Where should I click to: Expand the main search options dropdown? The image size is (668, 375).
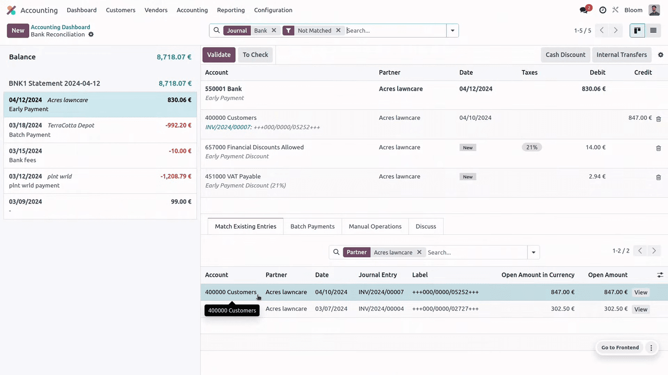(452, 31)
